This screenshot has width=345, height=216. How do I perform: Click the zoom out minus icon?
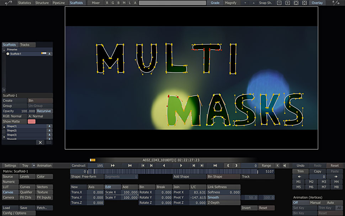click(x=279, y=3)
